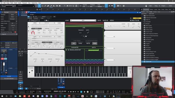The image size is (175, 98).
Task: Toggle the Loop icon in the transport
Action: click(91, 92)
